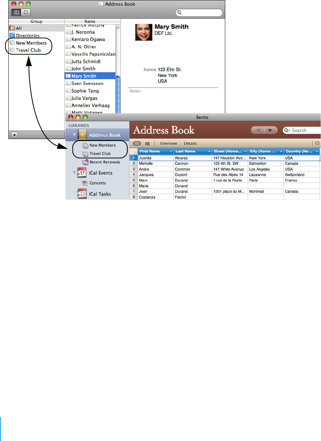Click the iCal Events calendar icon

point(82,173)
